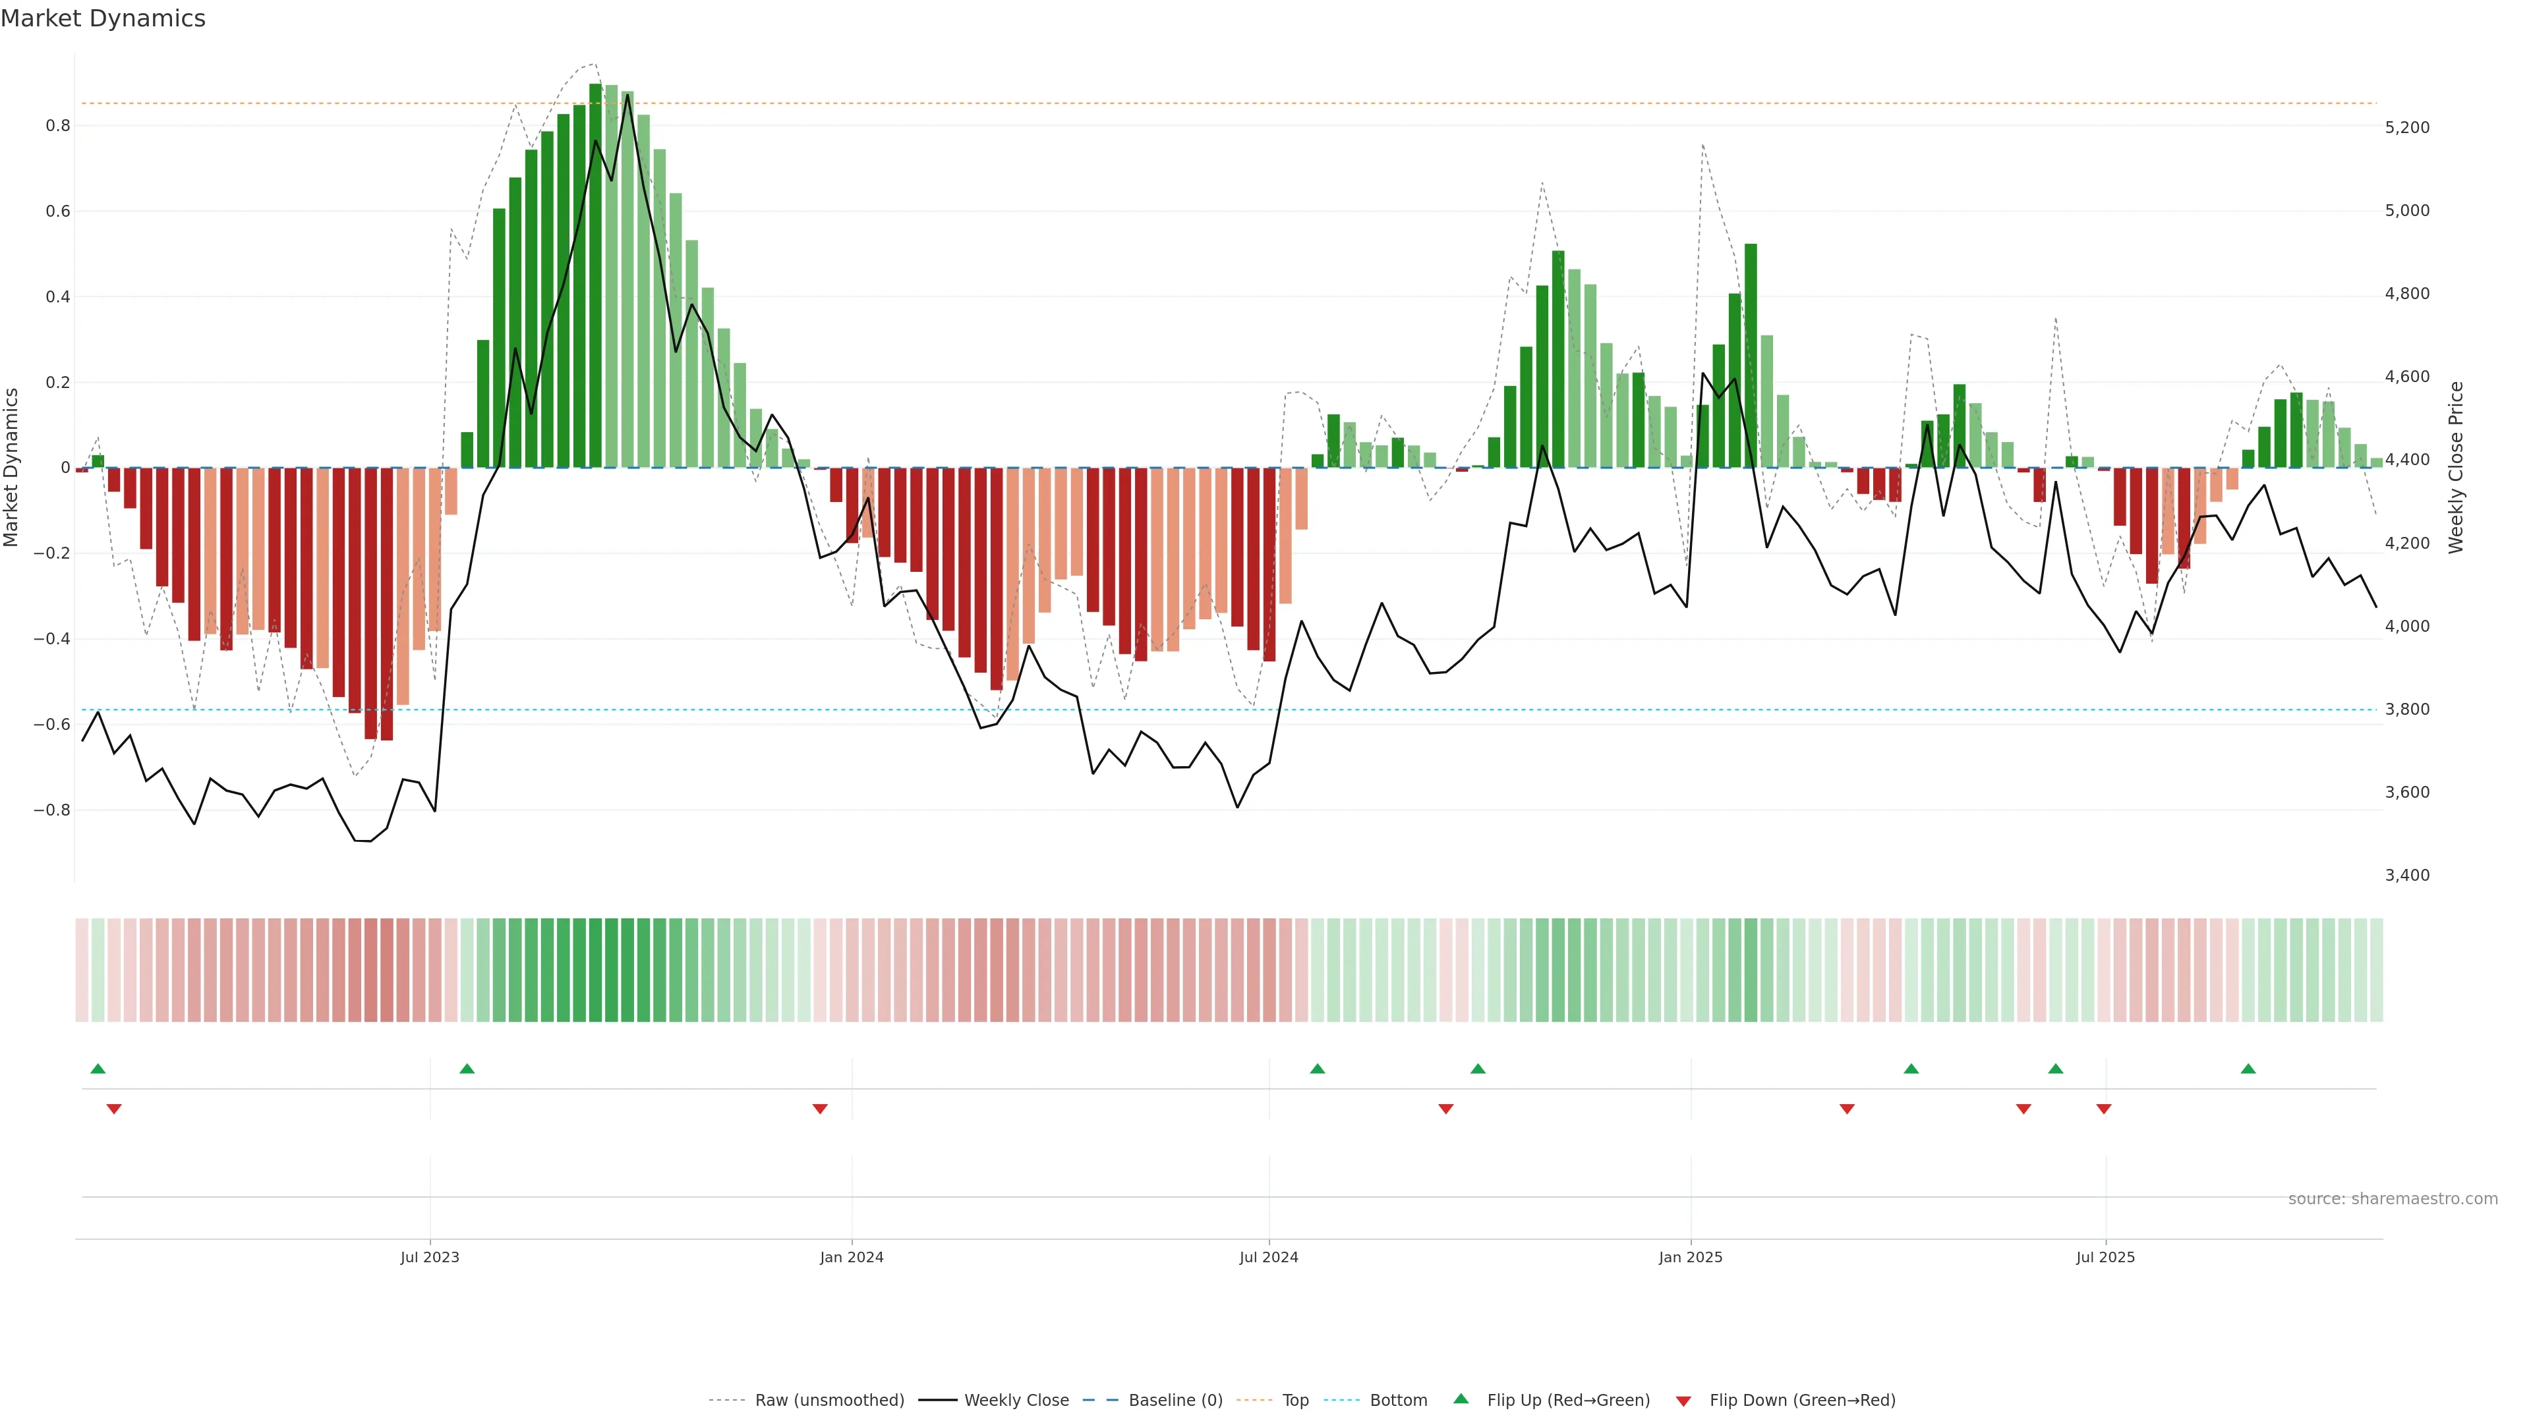The image size is (2531, 1423).
Task: Click the last Flip Up marker on the right
Action: point(2248,1069)
